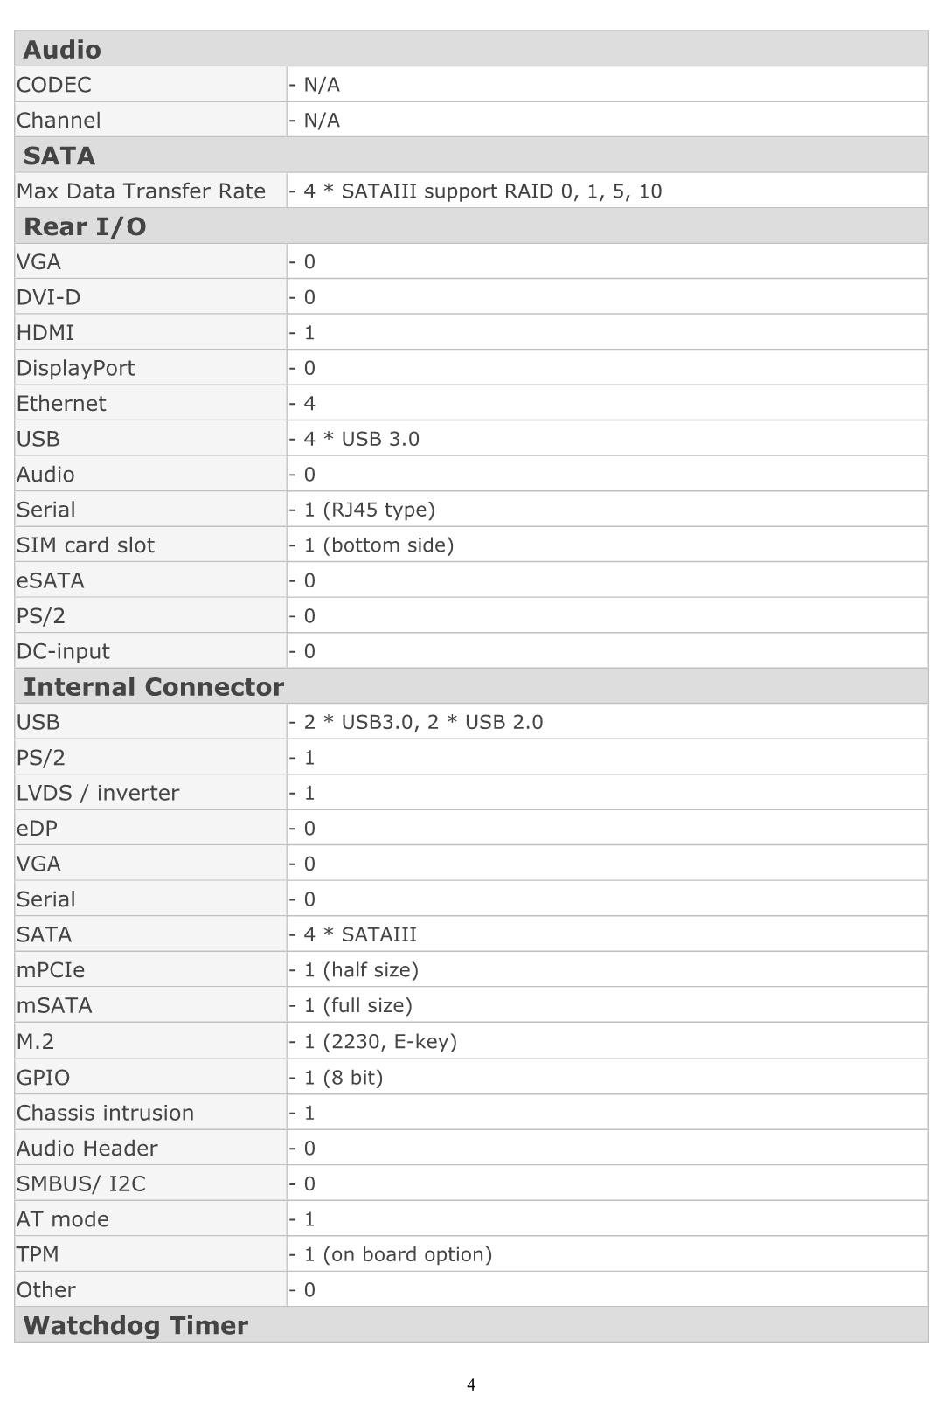944x1416 pixels.
Task: Click the TPM on board option value
Action: click(391, 1254)
